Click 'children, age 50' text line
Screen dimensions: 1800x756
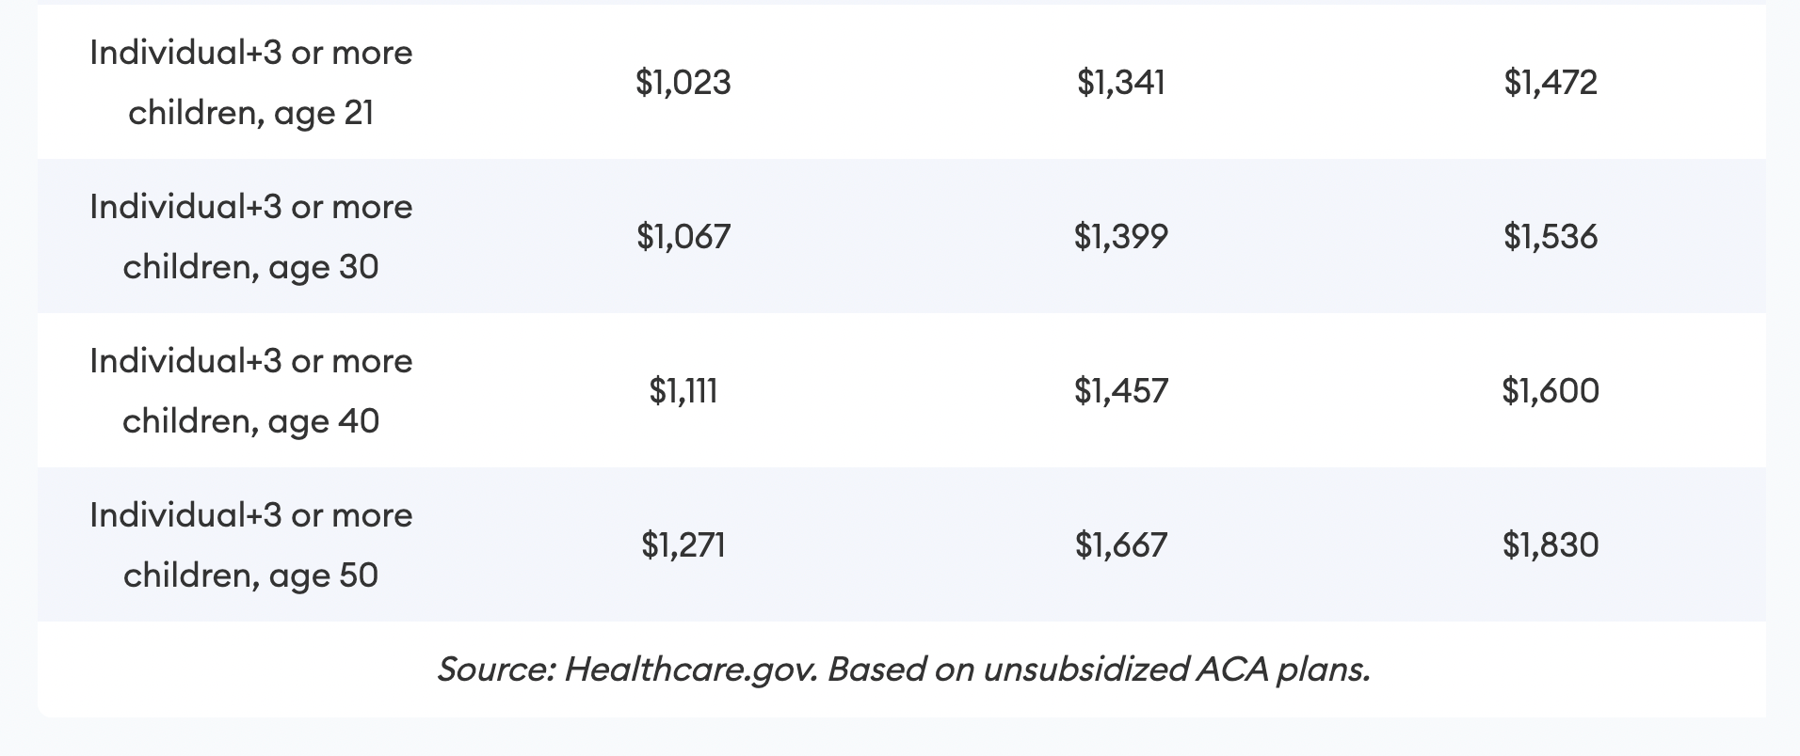coord(251,575)
